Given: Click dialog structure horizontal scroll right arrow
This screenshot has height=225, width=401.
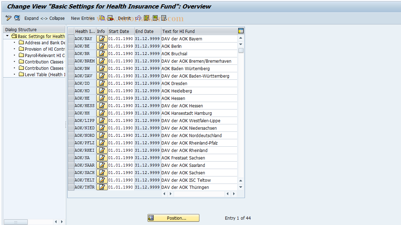Looking at the screenshot, I should click(x=62, y=222).
